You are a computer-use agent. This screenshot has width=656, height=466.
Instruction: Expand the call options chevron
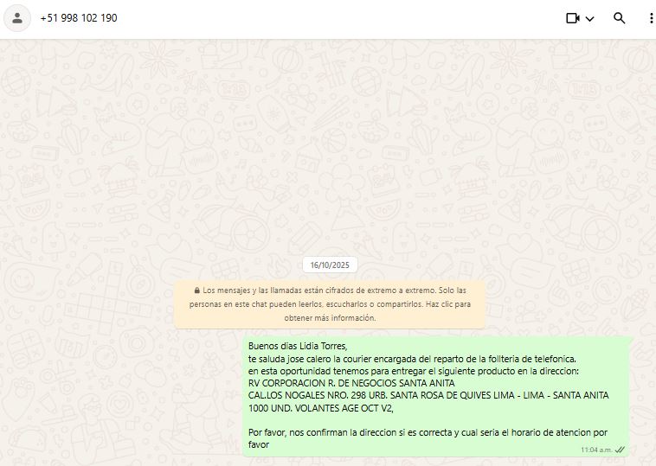point(590,19)
